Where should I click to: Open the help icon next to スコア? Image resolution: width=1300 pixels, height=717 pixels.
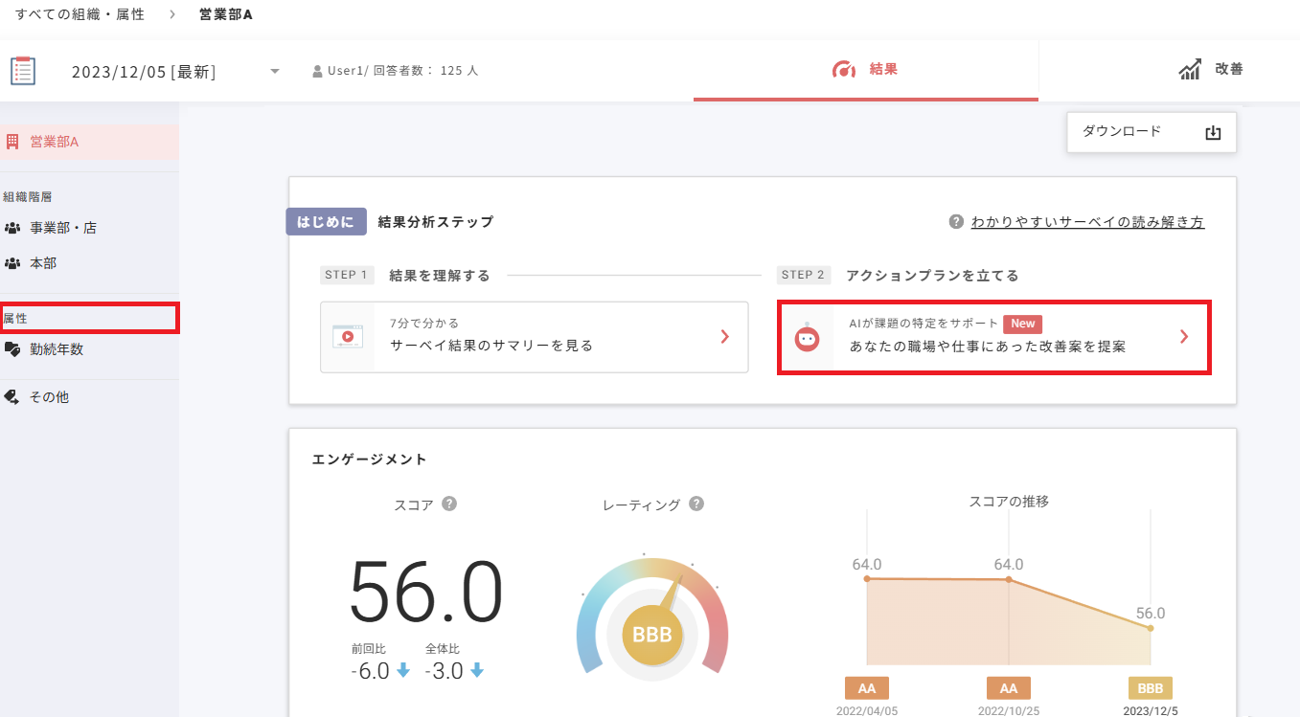click(x=449, y=503)
